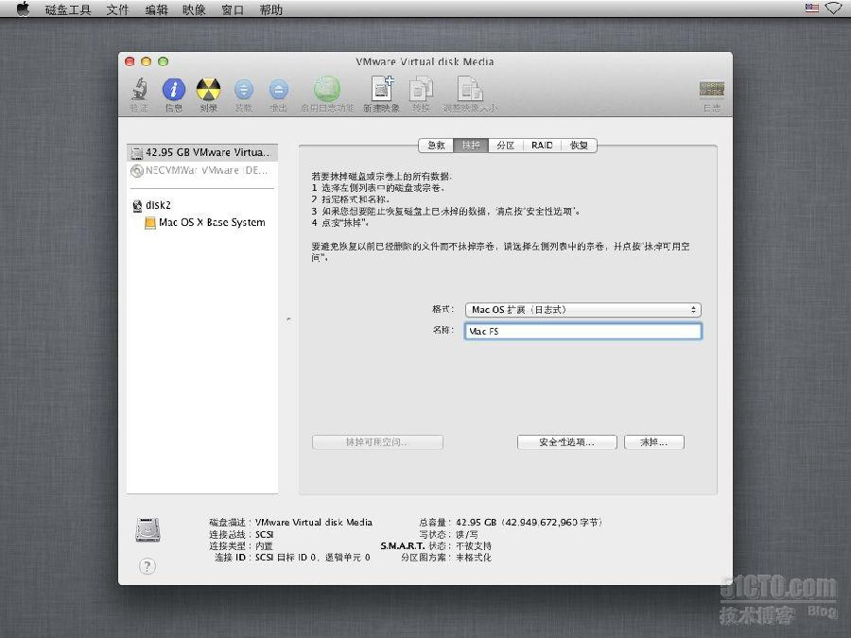Click the Name (名称) field containing Mac FS
851x638 pixels.
pos(583,331)
